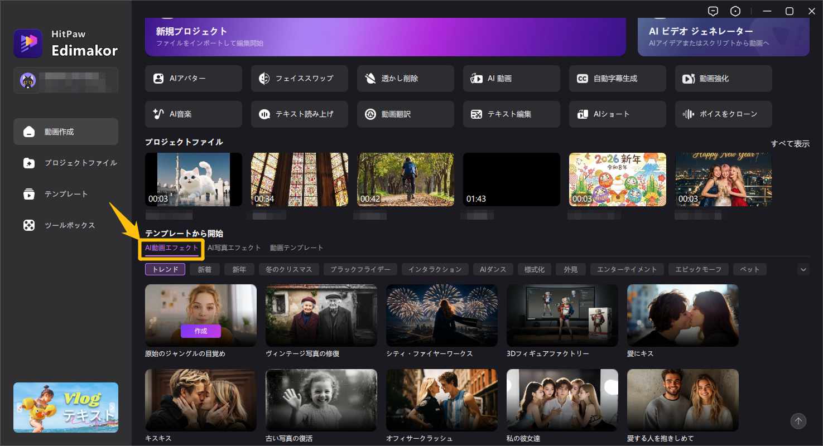Open the AI音楽 music tool

[x=193, y=114]
